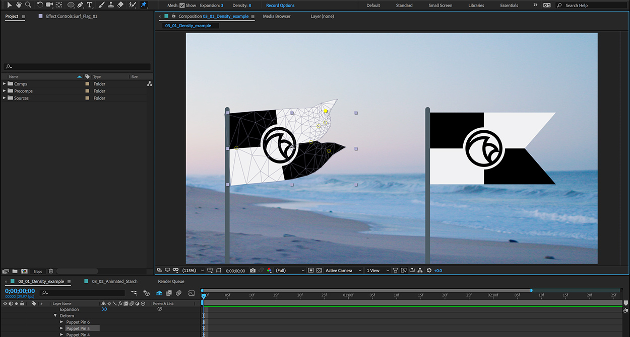
Task: Open the Graph Editor in timeline
Action: (x=192, y=293)
